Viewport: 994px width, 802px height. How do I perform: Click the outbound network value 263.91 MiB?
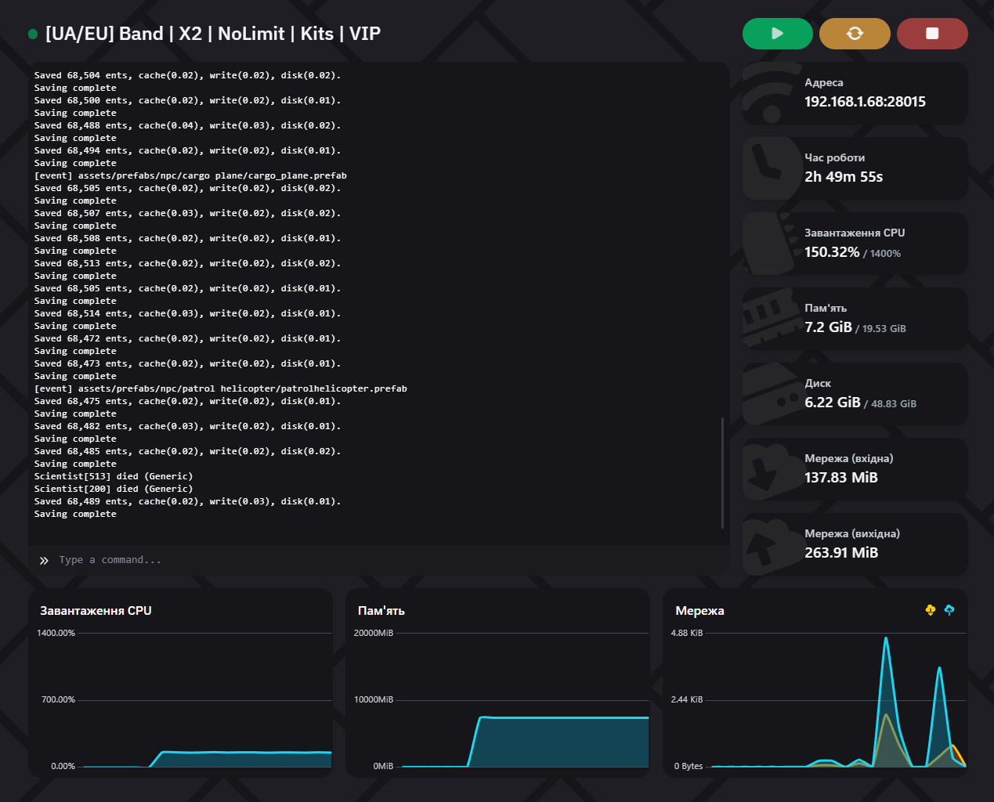[x=841, y=553]
